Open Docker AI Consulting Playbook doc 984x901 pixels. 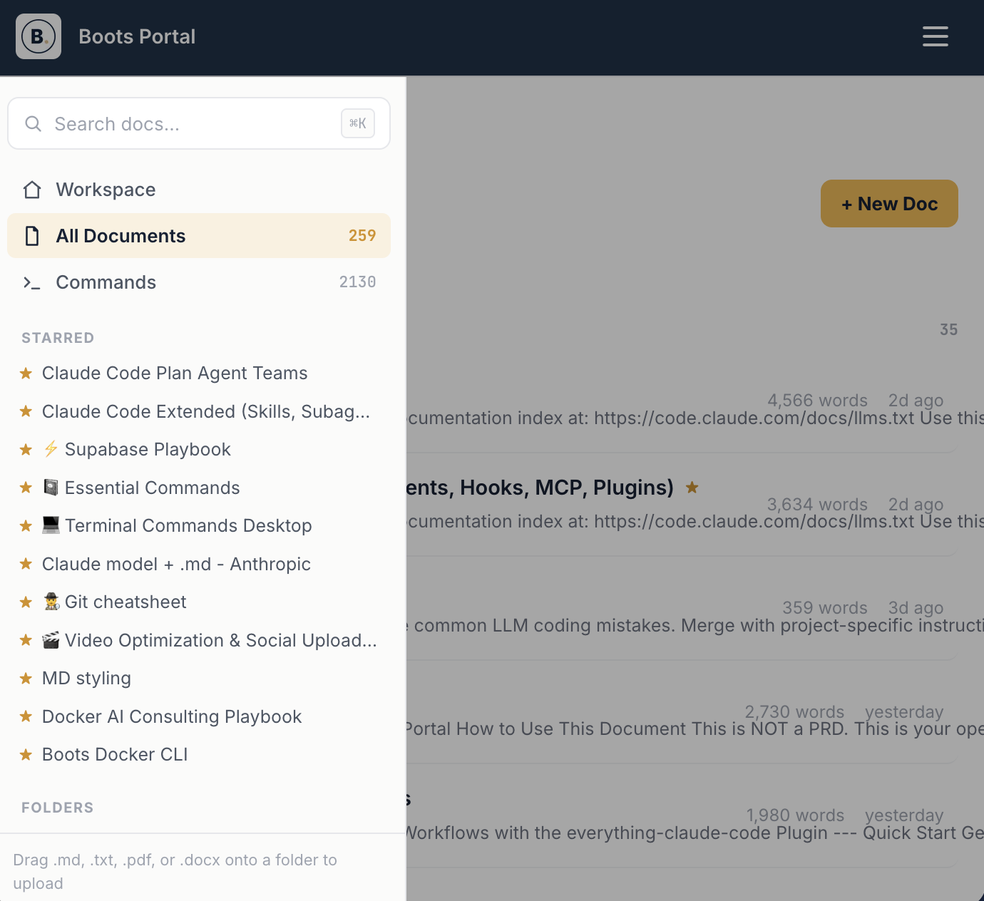tap(172, 716)
